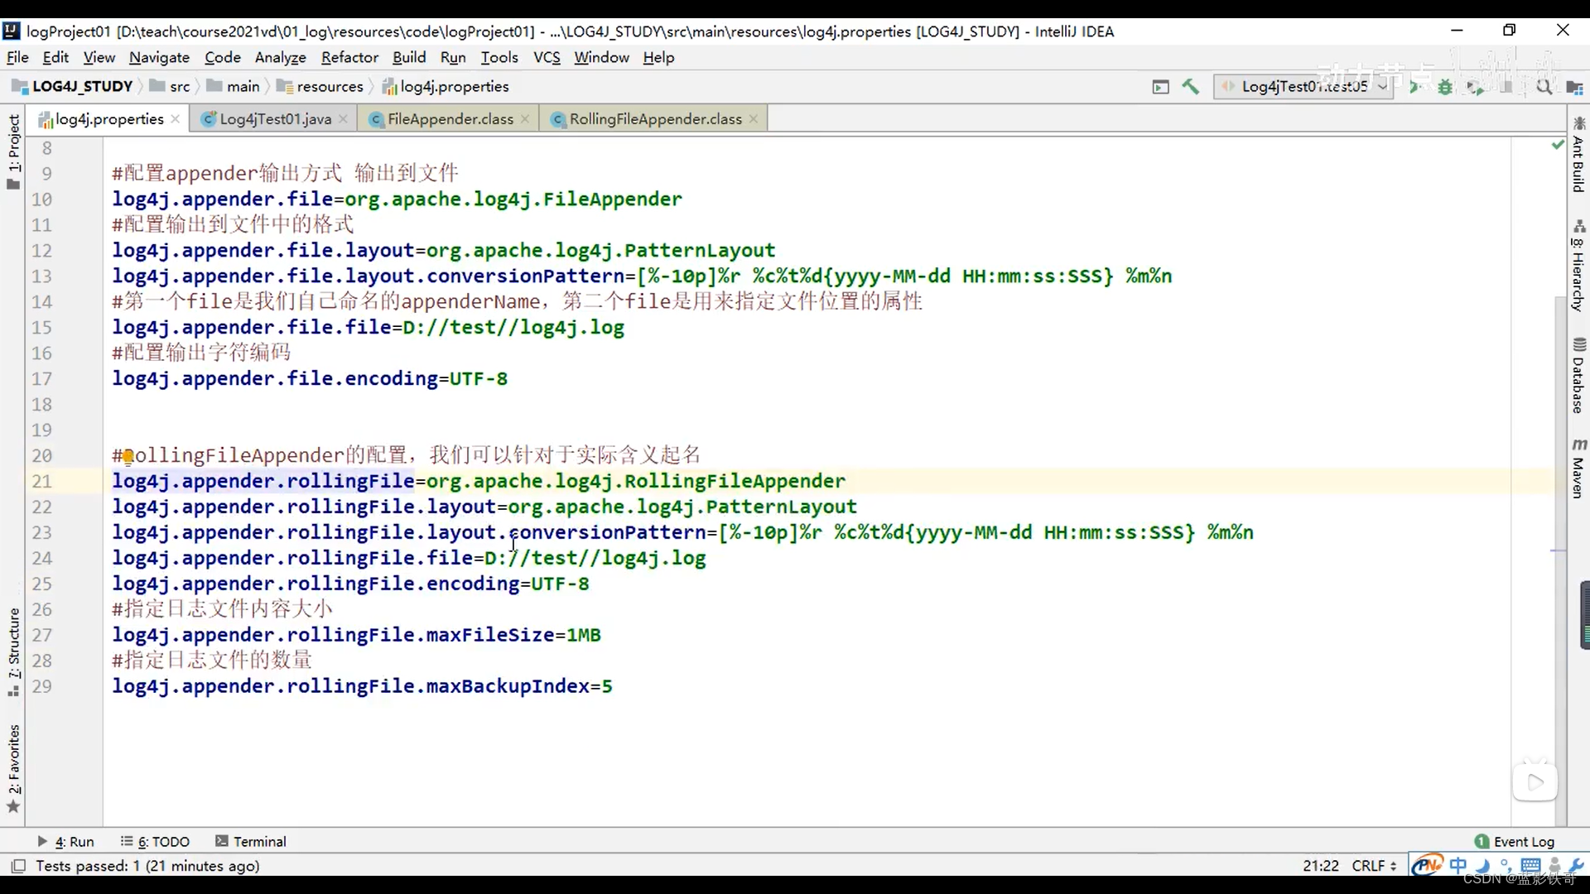1590x894 pixels.
Task: Open the Window menu
Action: pos(601,57)
